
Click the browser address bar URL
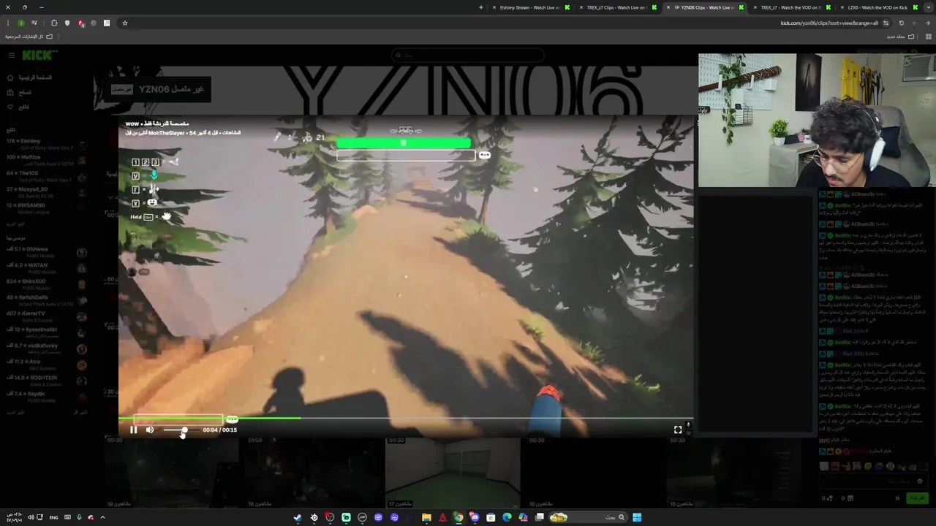coord(829,23)
